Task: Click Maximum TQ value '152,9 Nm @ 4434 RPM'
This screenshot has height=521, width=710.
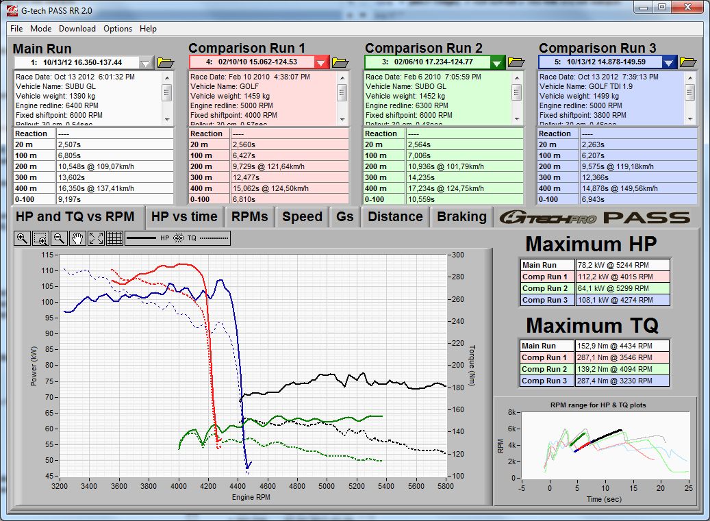Action: pyautogui.click(x=622, y=346)
